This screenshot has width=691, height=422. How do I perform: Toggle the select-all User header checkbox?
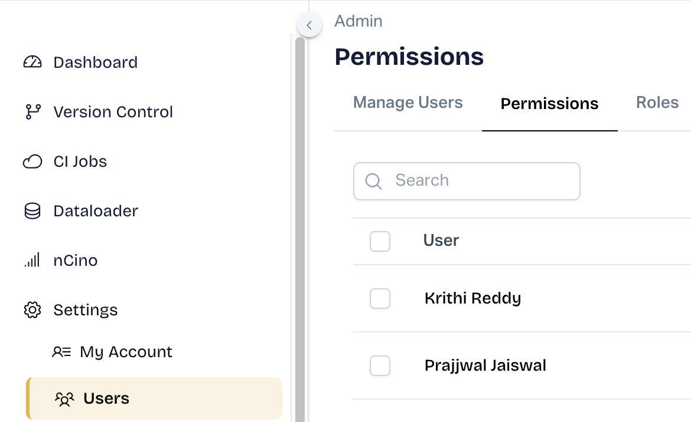pos(380,241)
